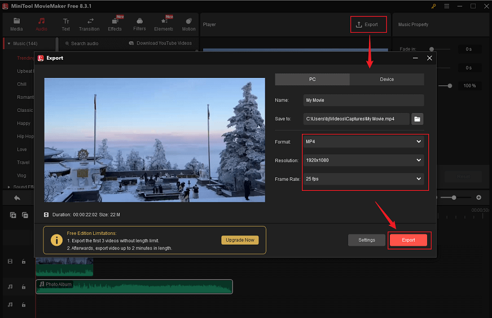Open the Filters panel icon
This screenshot has width=492, height=318.
pyautogui.click(x=139, y=21)
